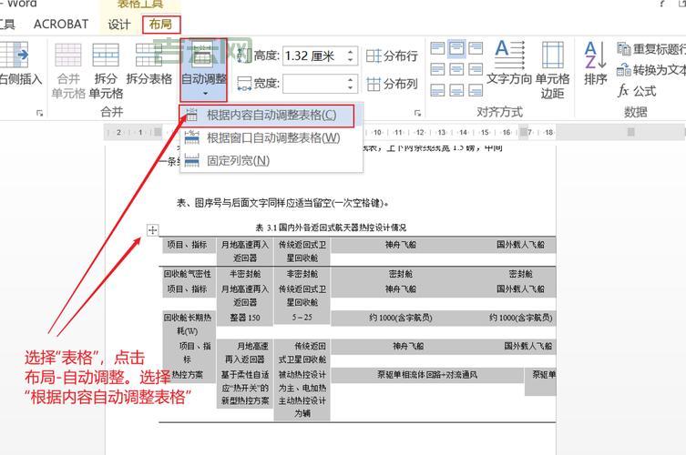Switch to the 设计 design tab
Image resolution: width=686 pixels, height=455 pixels.
coord(119,25)
